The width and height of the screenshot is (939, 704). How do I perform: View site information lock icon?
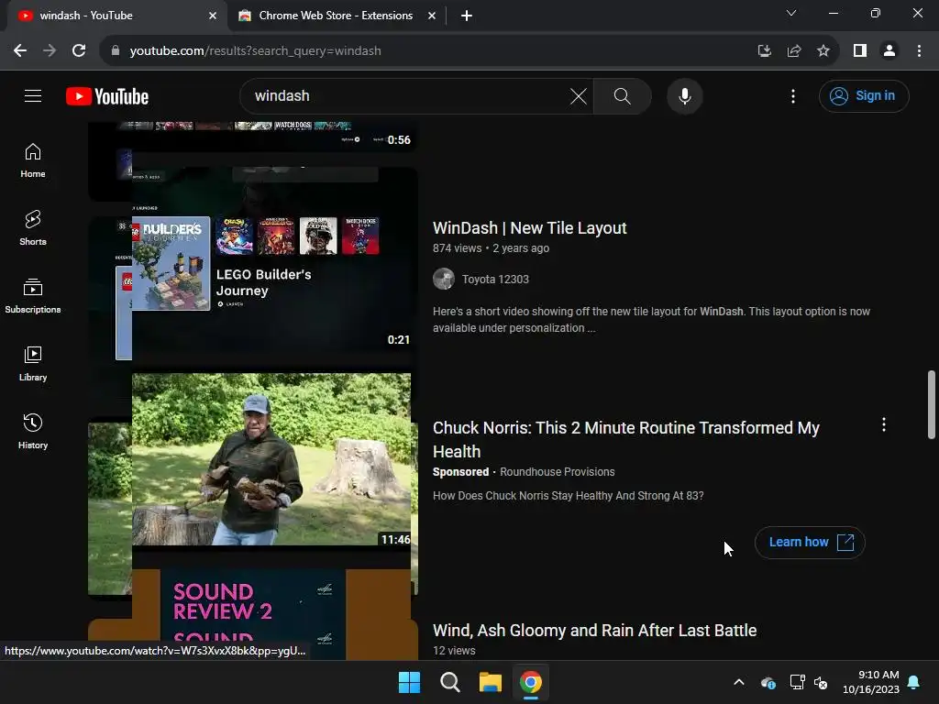(116, 51)
